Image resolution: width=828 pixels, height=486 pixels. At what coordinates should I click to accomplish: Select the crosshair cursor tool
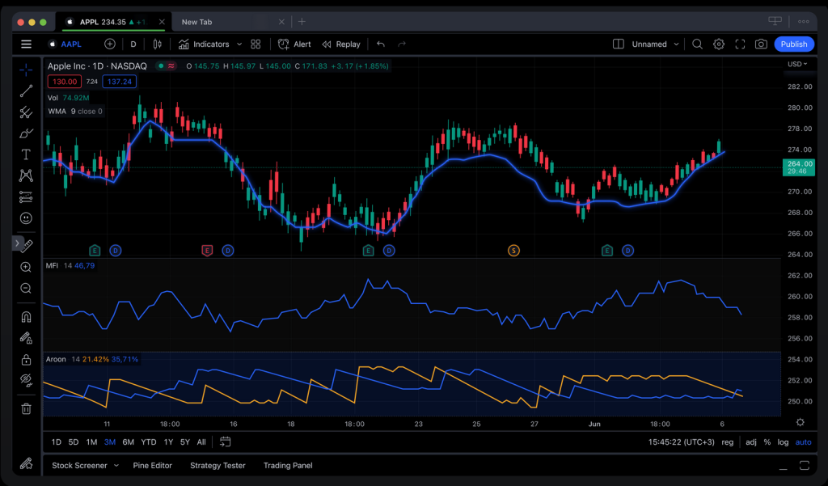[26, 70]
